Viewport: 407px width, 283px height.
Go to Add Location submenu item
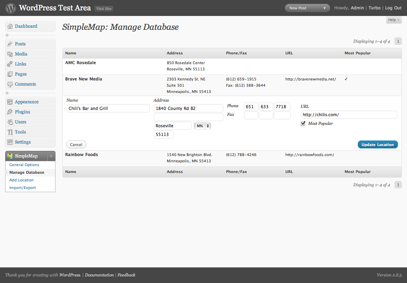(21, 180)
